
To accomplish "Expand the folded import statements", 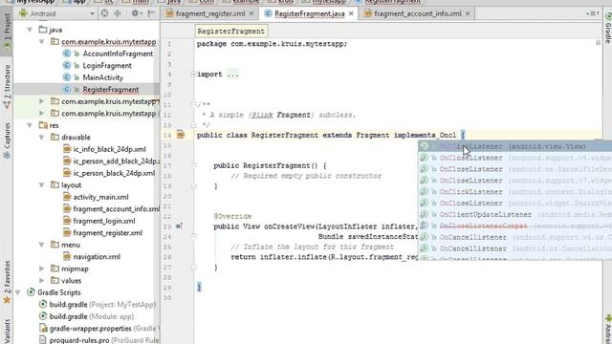I will coord(193,75).
